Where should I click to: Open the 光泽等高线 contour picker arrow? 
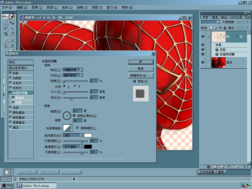[72, 128]
